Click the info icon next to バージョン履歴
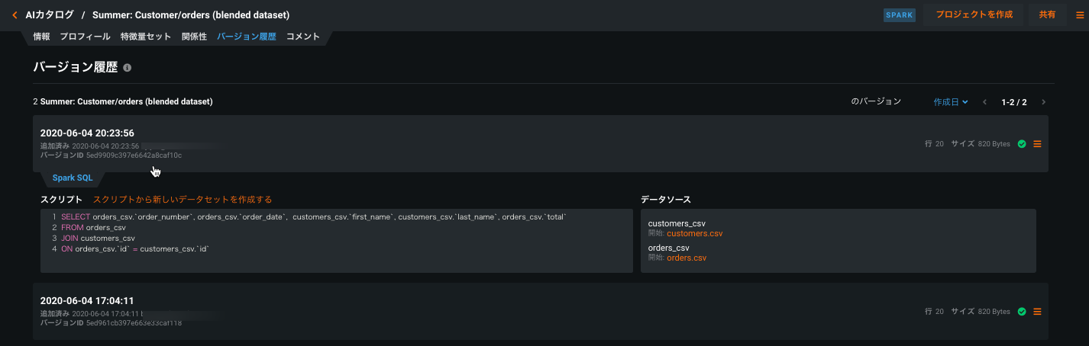 [127, 68]
